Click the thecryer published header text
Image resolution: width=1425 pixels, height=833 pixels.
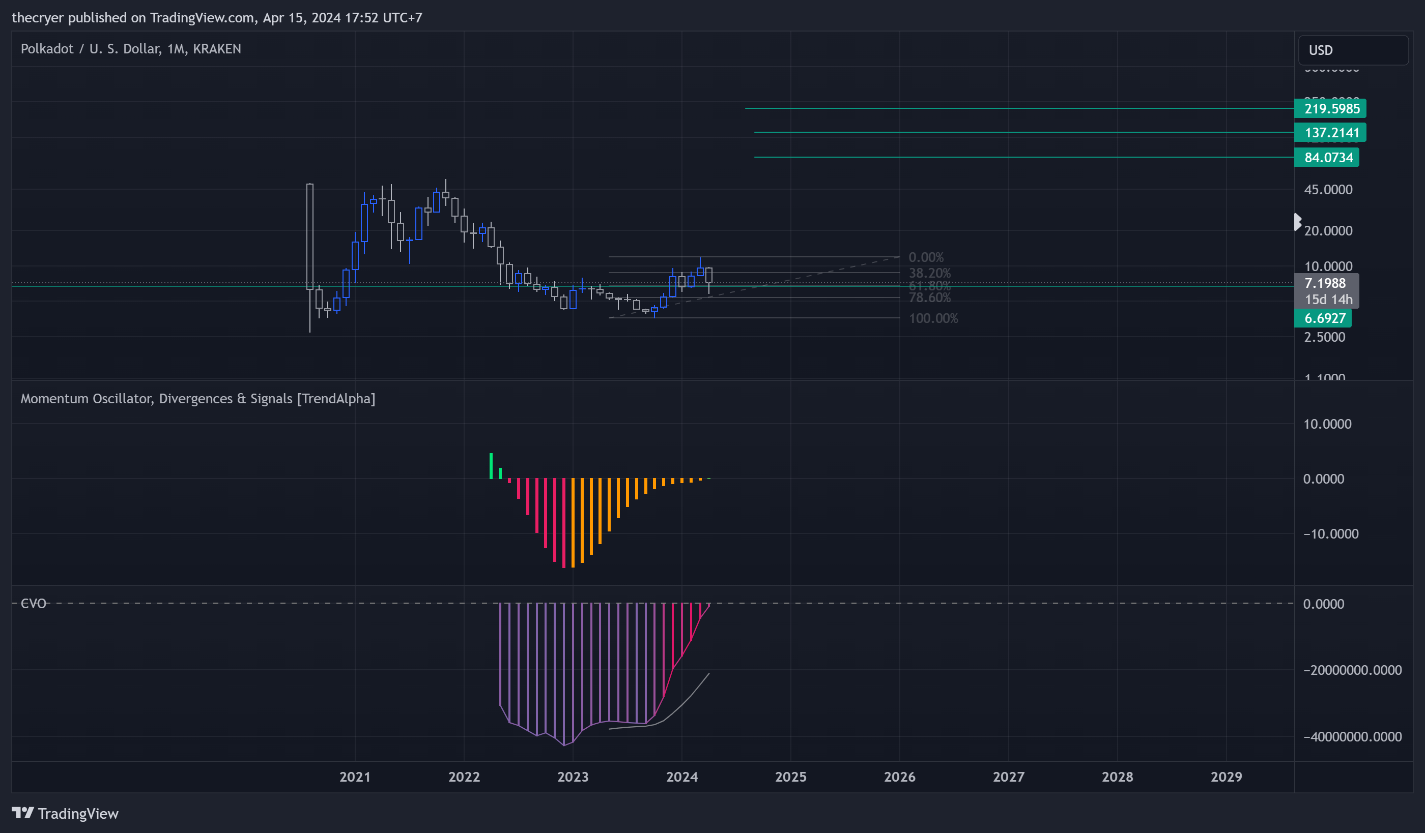(217, 17)
